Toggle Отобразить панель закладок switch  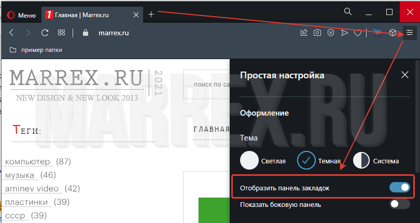pos(400,187)
